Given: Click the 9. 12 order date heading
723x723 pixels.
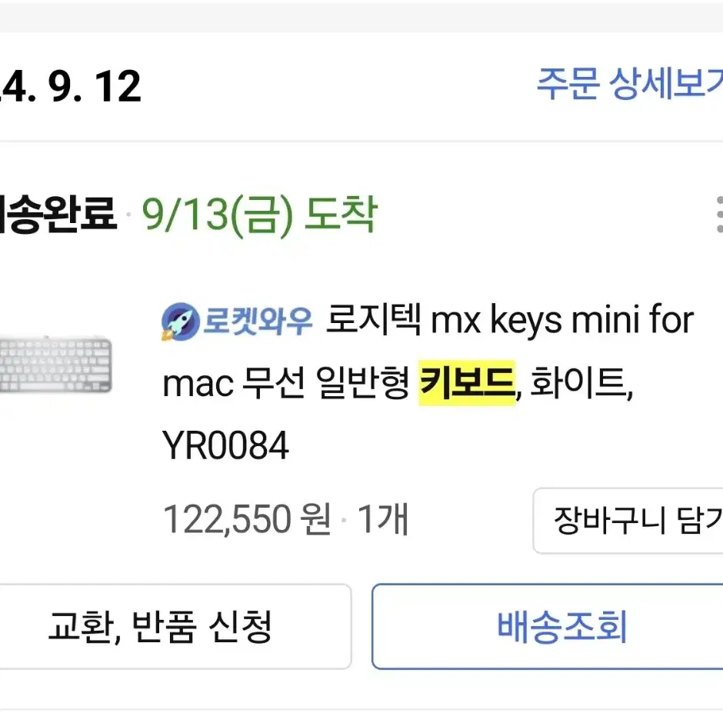Looking at the screenshot, I should click(x=95, y=86).
